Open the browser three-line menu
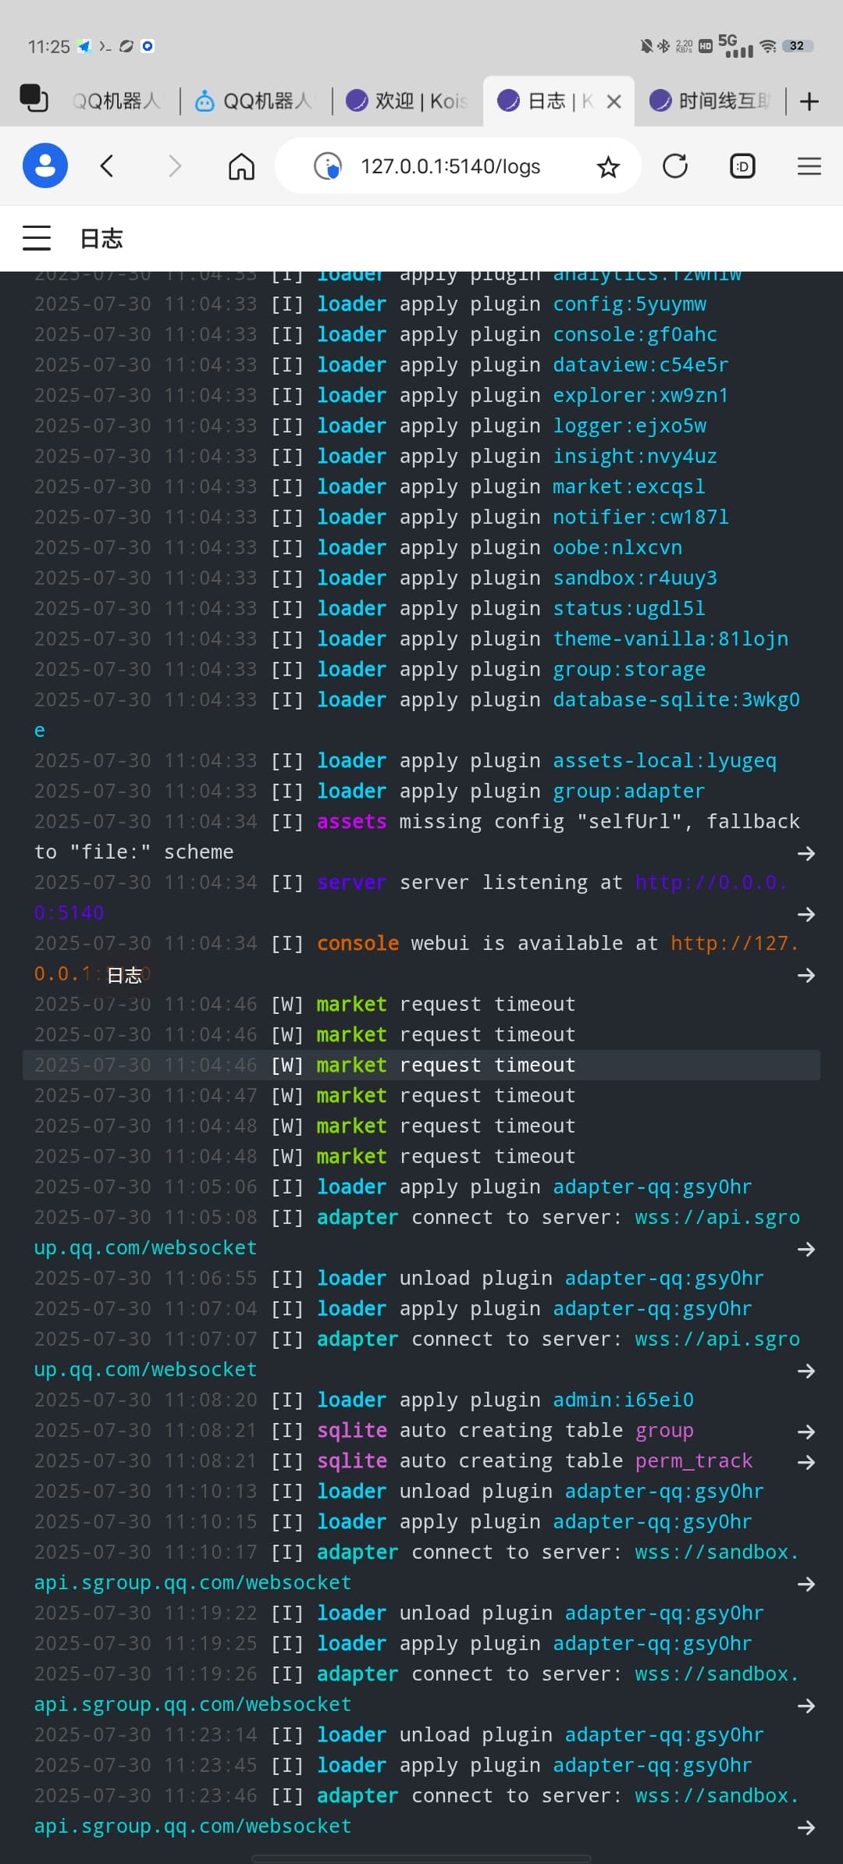The width and height of the screenshot is (843, 1864). [x=809, y=165]
